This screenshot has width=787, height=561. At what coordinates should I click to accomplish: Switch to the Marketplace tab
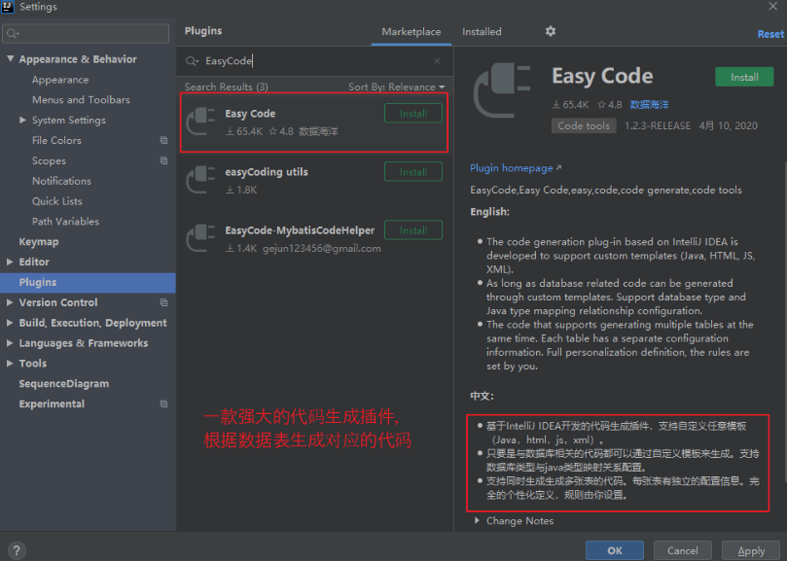[411, 32]
